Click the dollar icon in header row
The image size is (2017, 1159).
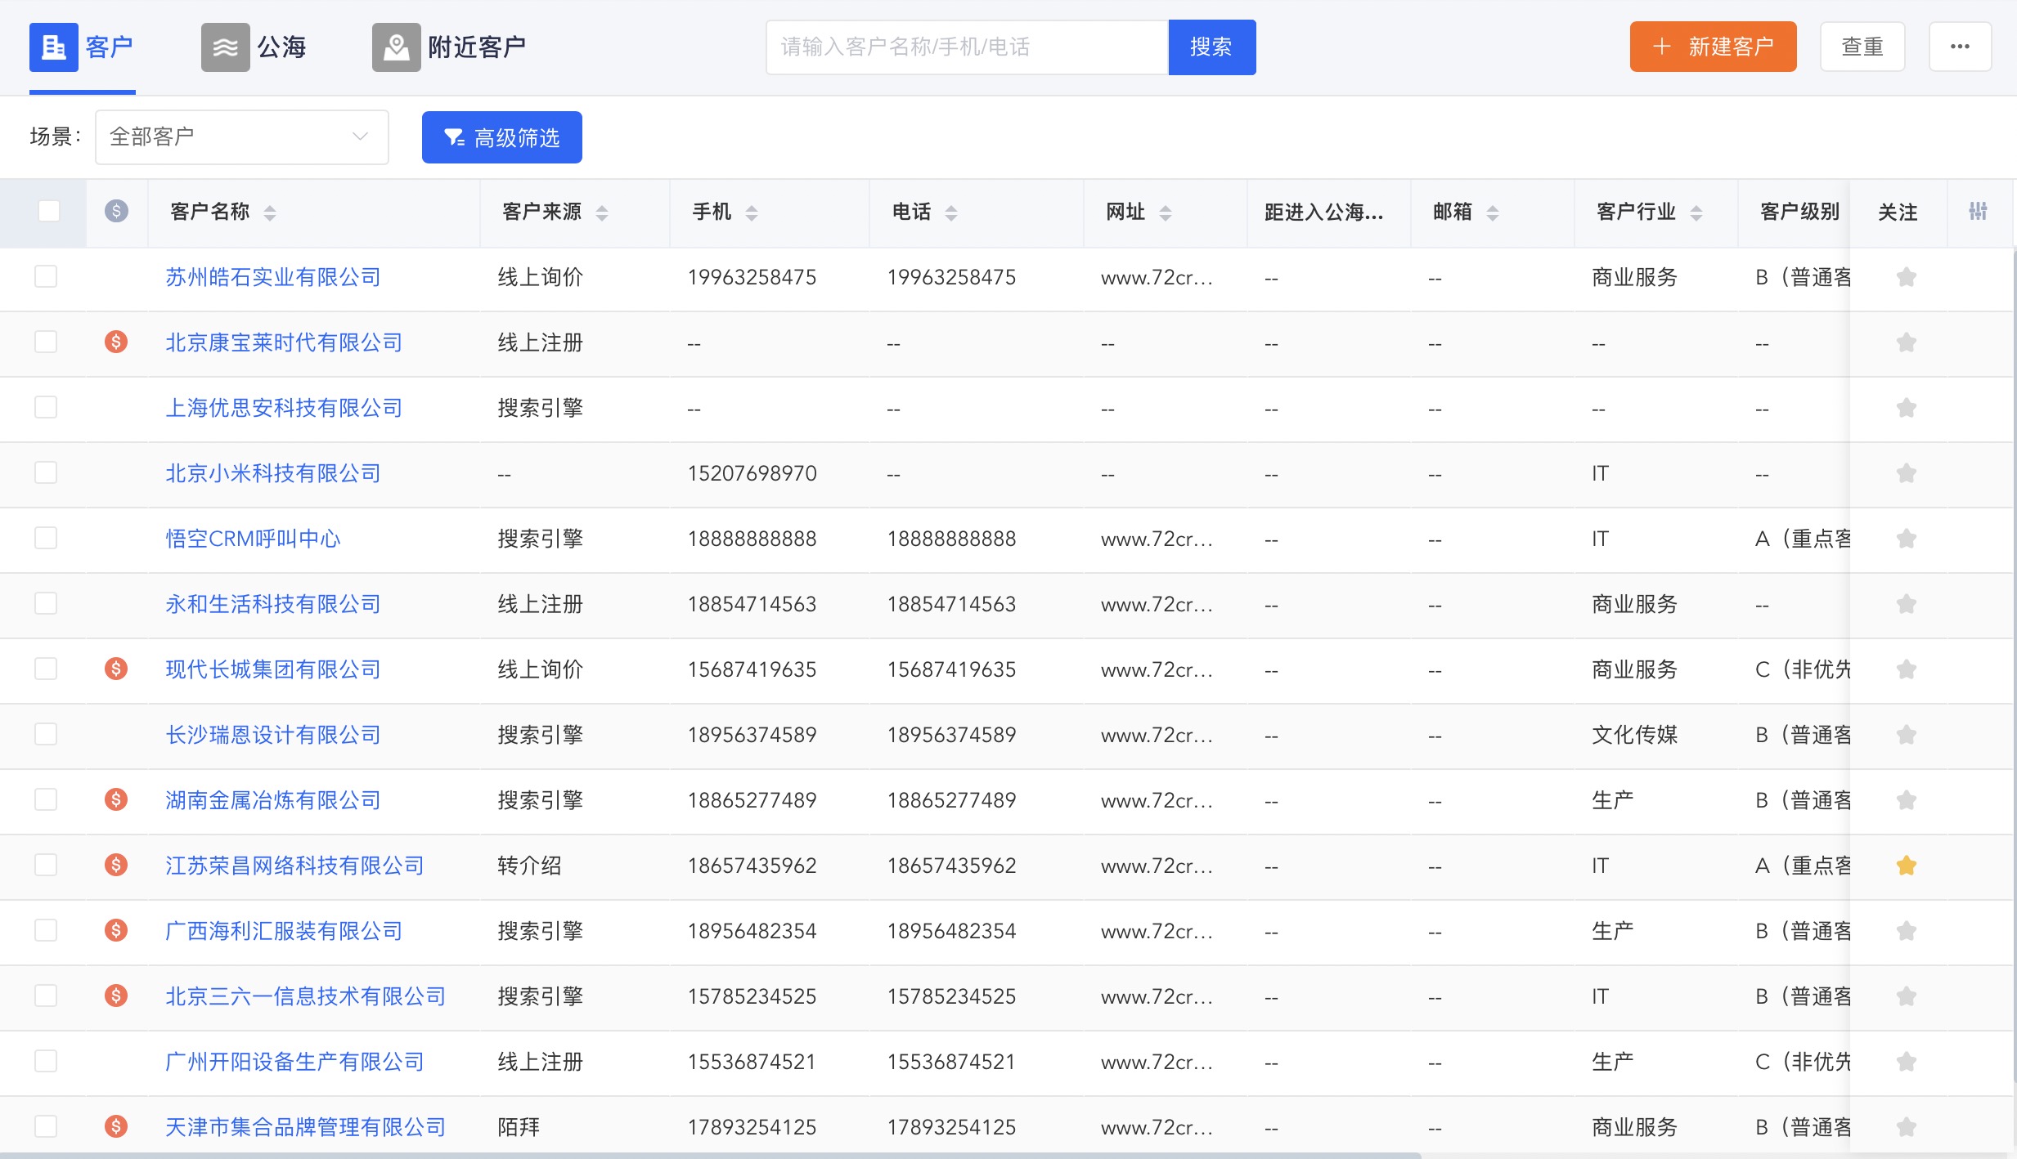pyautogui.click(x=116, y=212)
